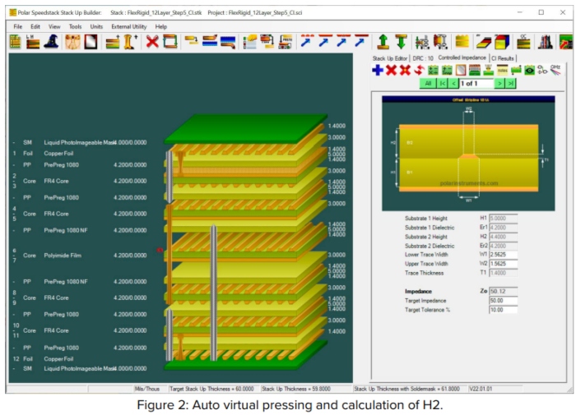Switch to the DRC : 10 tab
Screen dimensions: 576x415
tap(423, 58)
